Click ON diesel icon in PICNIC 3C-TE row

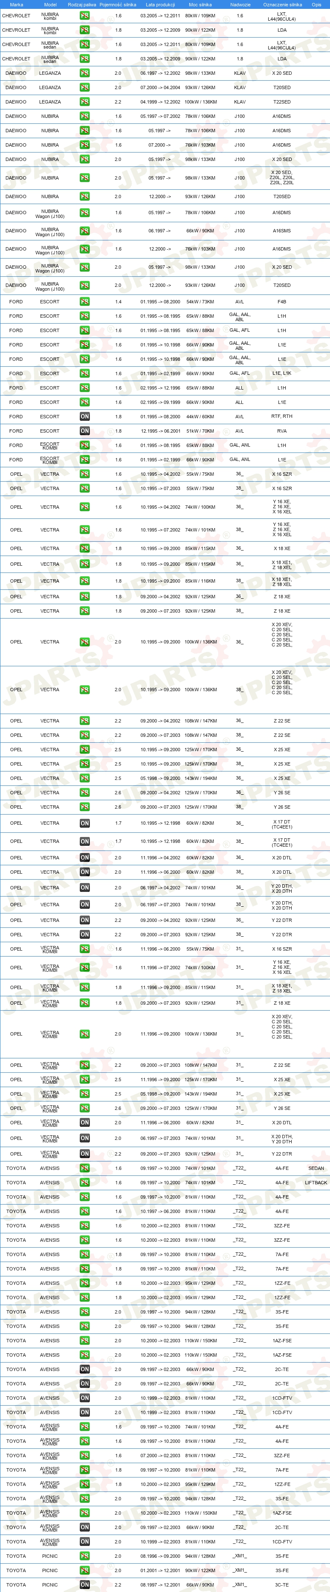84,1584
